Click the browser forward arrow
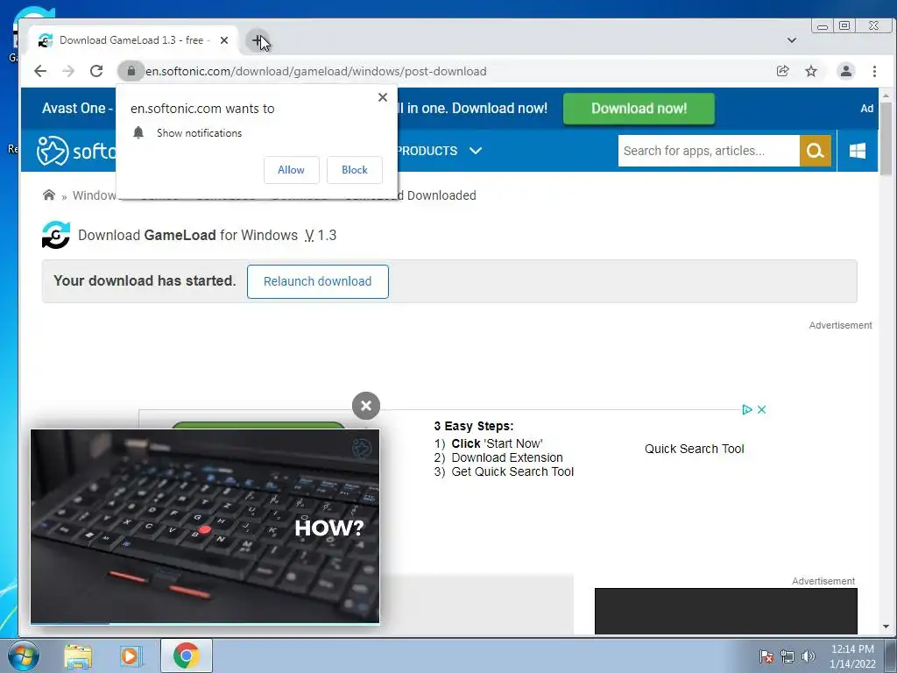 68,71
